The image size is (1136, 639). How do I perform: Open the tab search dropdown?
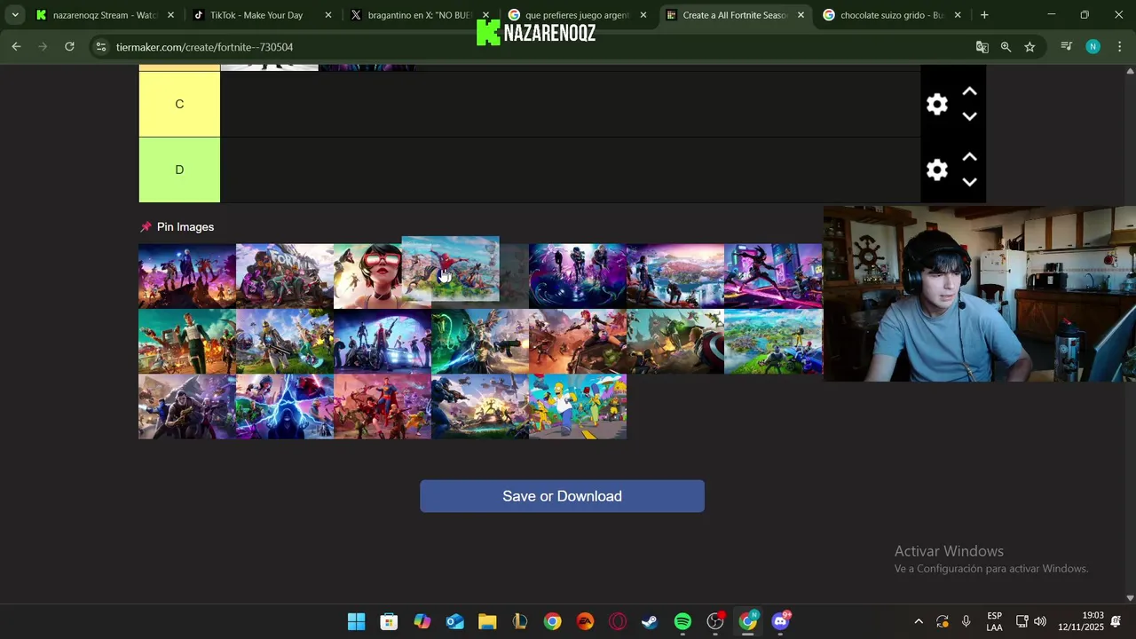pos(14,15)
